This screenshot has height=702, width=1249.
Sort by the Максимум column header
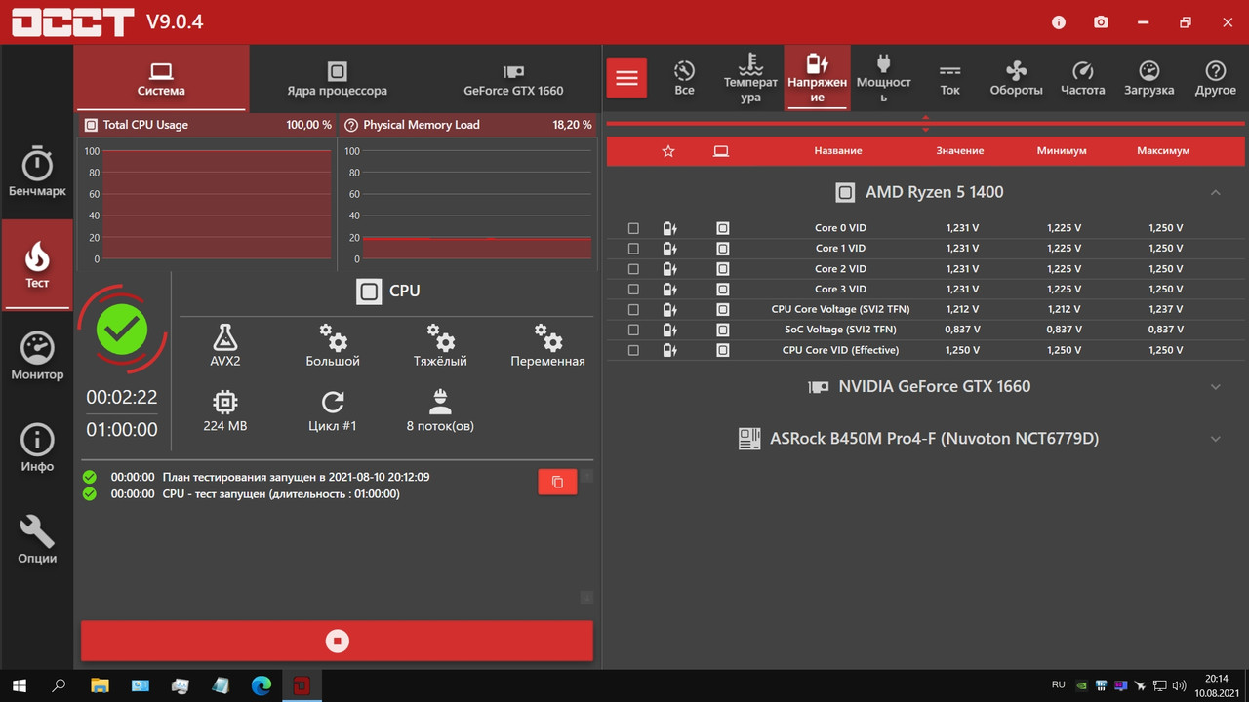coord(1163,151)
